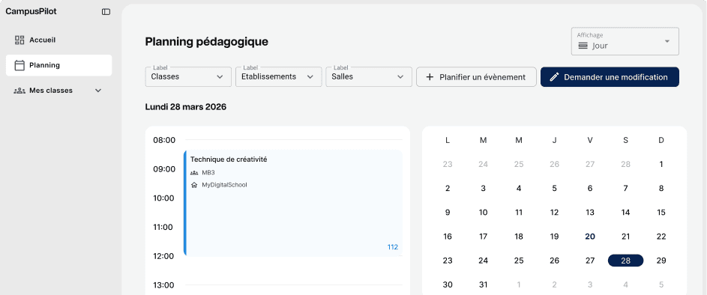This screenshot has height=295, width=707.
Task: Click the list icon beside Jour
Action: [x=583, y=46]
